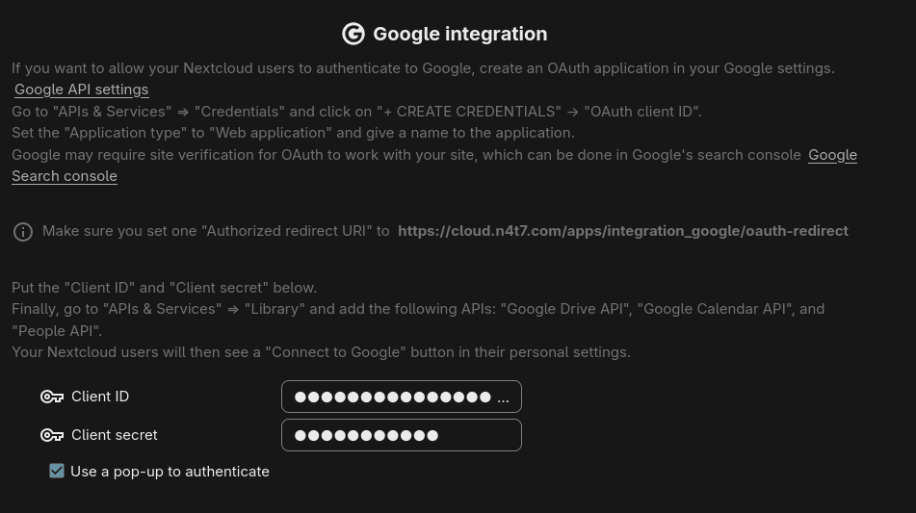Click the key icon next to Client ID

pos(52,397)
